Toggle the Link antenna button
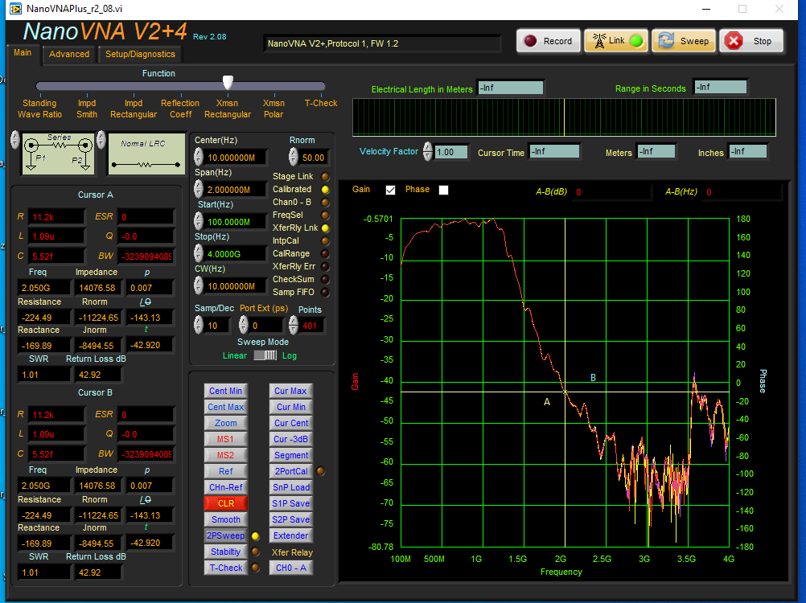 click(616, 41)
